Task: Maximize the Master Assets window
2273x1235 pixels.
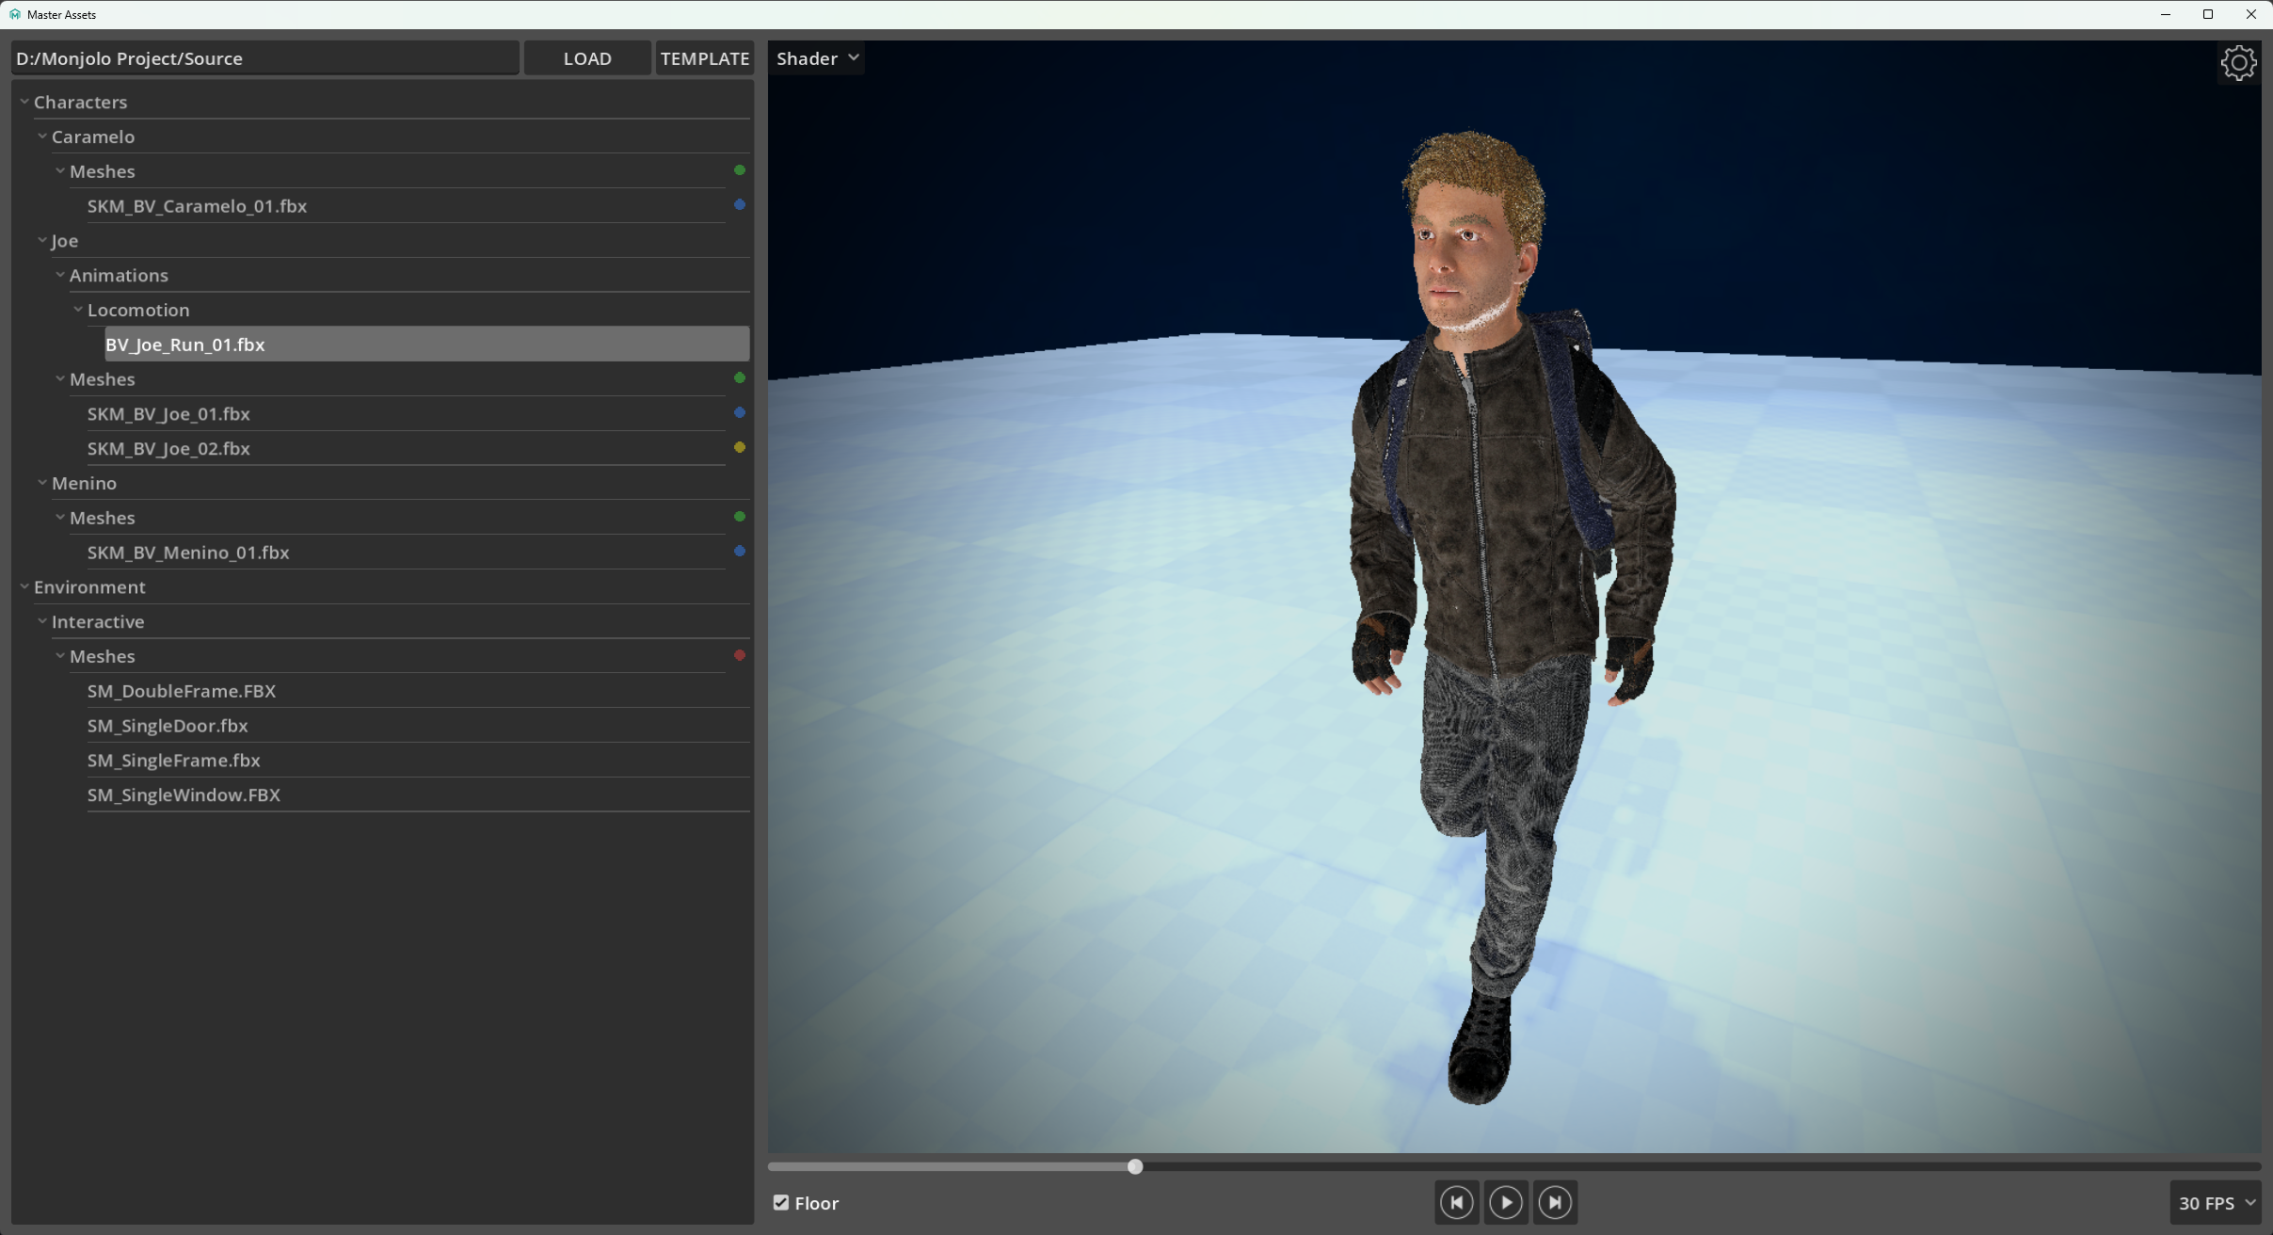Action: (2208, 14)
